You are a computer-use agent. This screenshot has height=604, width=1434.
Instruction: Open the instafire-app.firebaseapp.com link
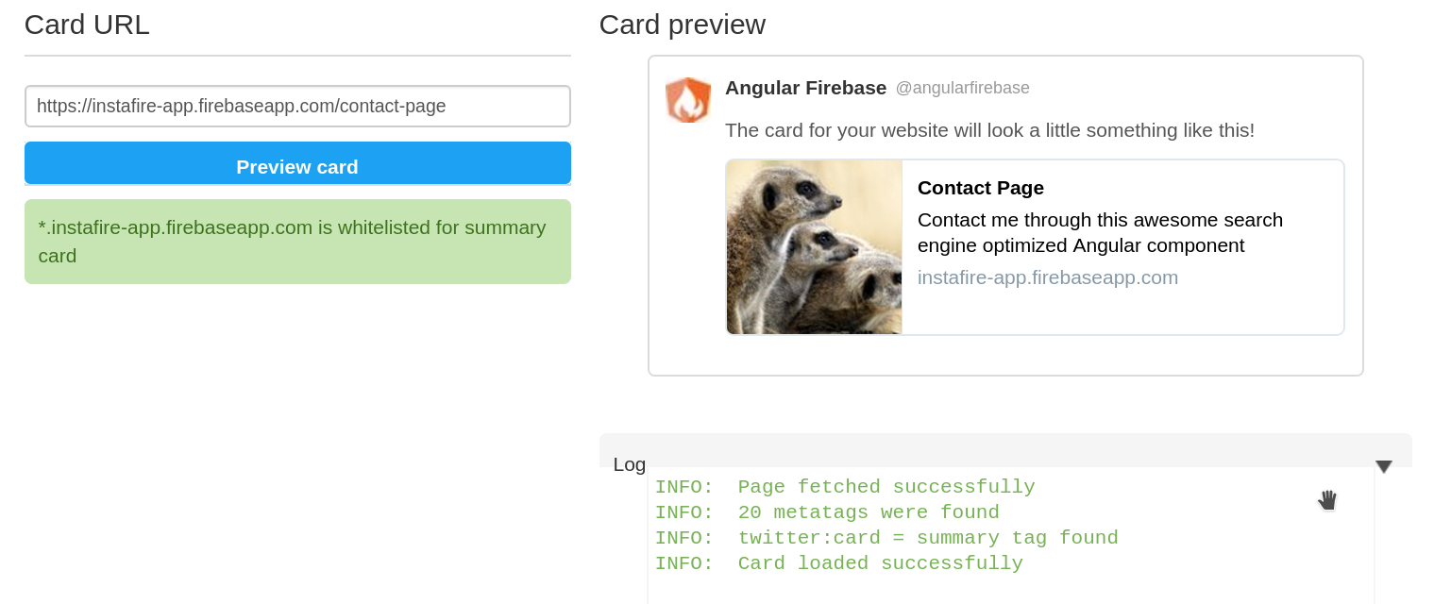[1048, 277]
